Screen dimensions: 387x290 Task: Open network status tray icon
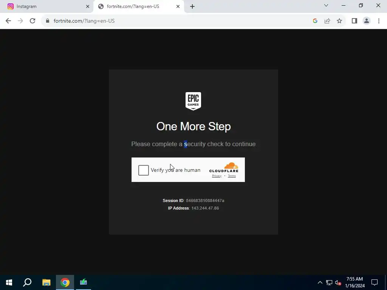(329, 282)
